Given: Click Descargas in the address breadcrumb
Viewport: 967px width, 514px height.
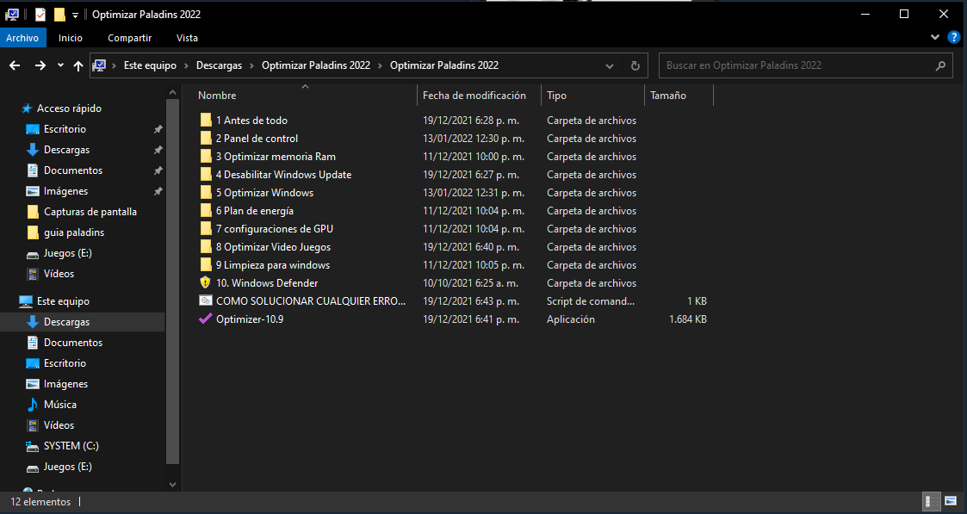Looking at the screenshot, I should point(219,65).
